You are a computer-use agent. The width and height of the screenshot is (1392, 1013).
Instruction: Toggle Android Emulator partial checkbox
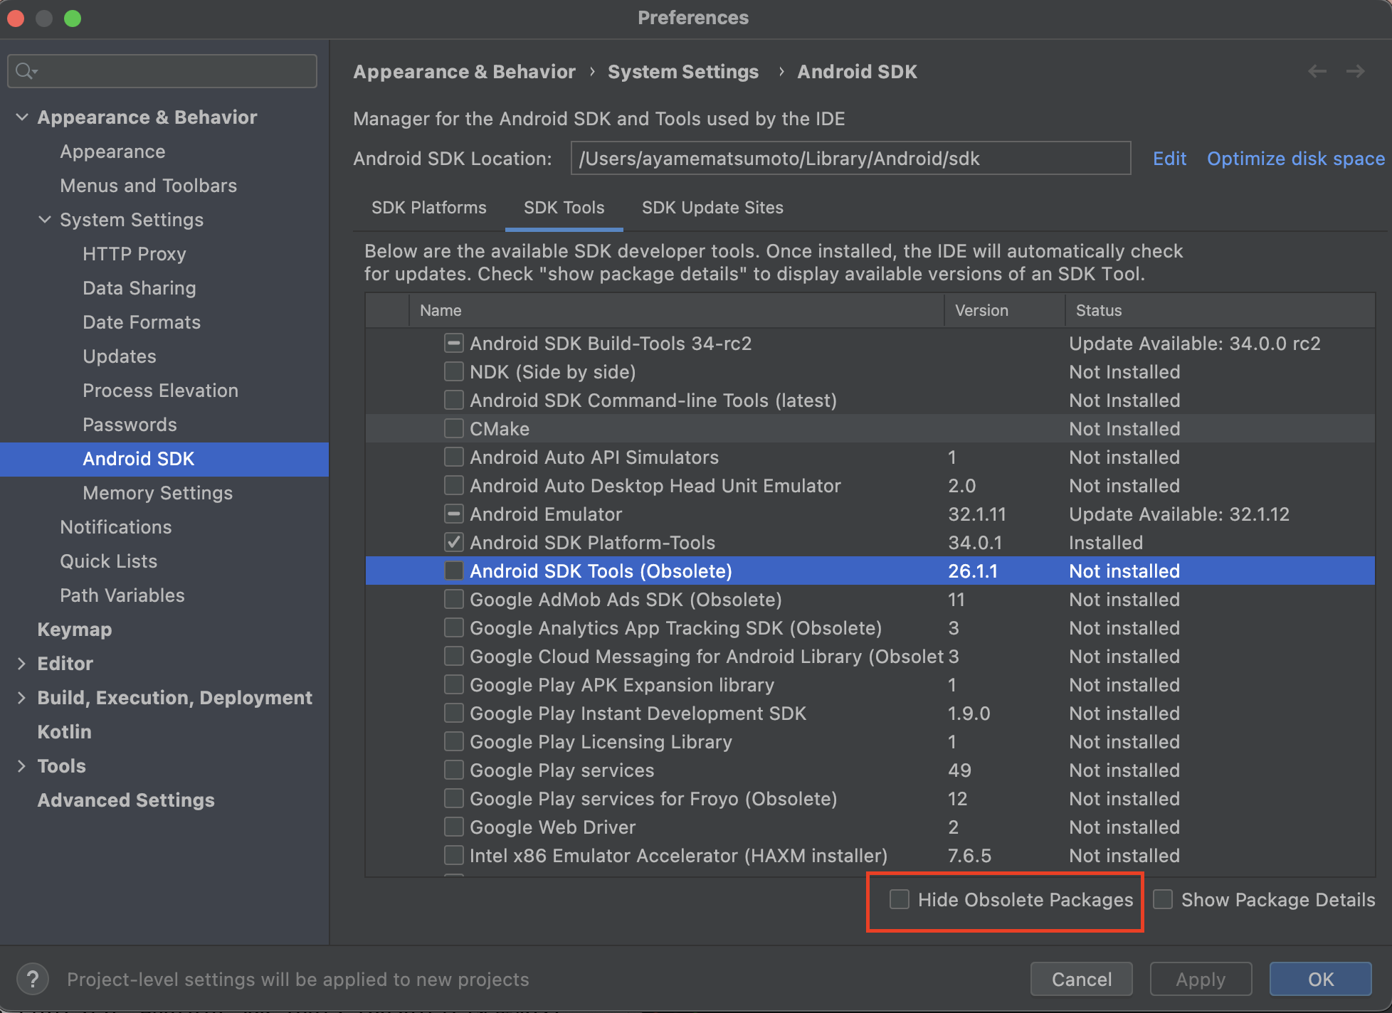(453, 514)
